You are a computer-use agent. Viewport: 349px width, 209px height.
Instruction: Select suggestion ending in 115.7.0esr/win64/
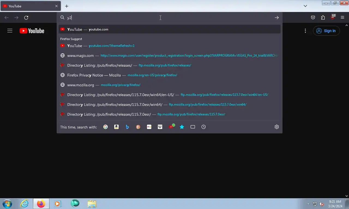[x=170, y=104]
